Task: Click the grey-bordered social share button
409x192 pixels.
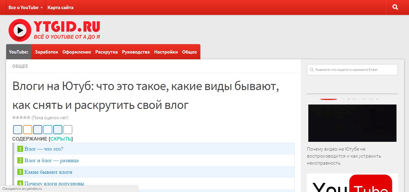Action: pos(68,130)
